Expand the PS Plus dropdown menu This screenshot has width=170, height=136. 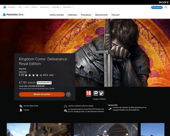[35, 7]
